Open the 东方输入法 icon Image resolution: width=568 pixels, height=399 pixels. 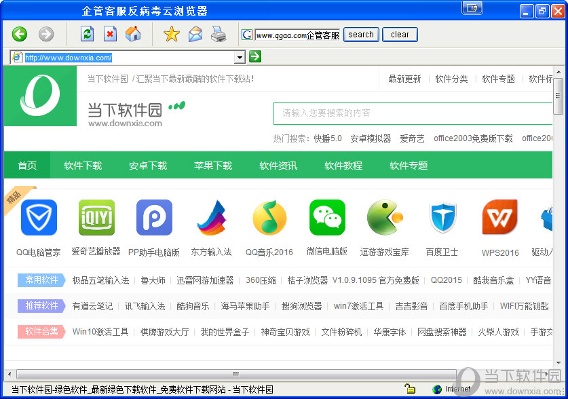pos(212,217)
